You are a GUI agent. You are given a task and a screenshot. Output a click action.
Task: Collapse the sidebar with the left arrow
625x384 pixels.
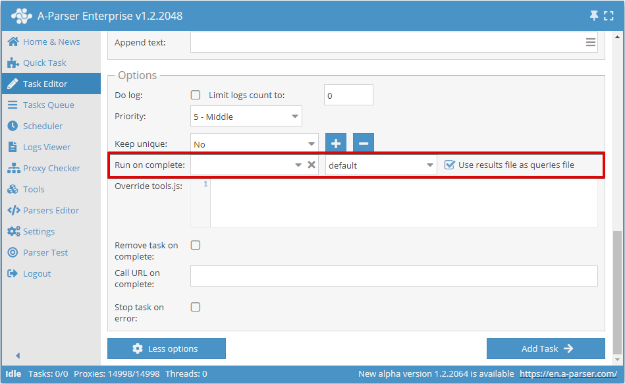point(18,356)
